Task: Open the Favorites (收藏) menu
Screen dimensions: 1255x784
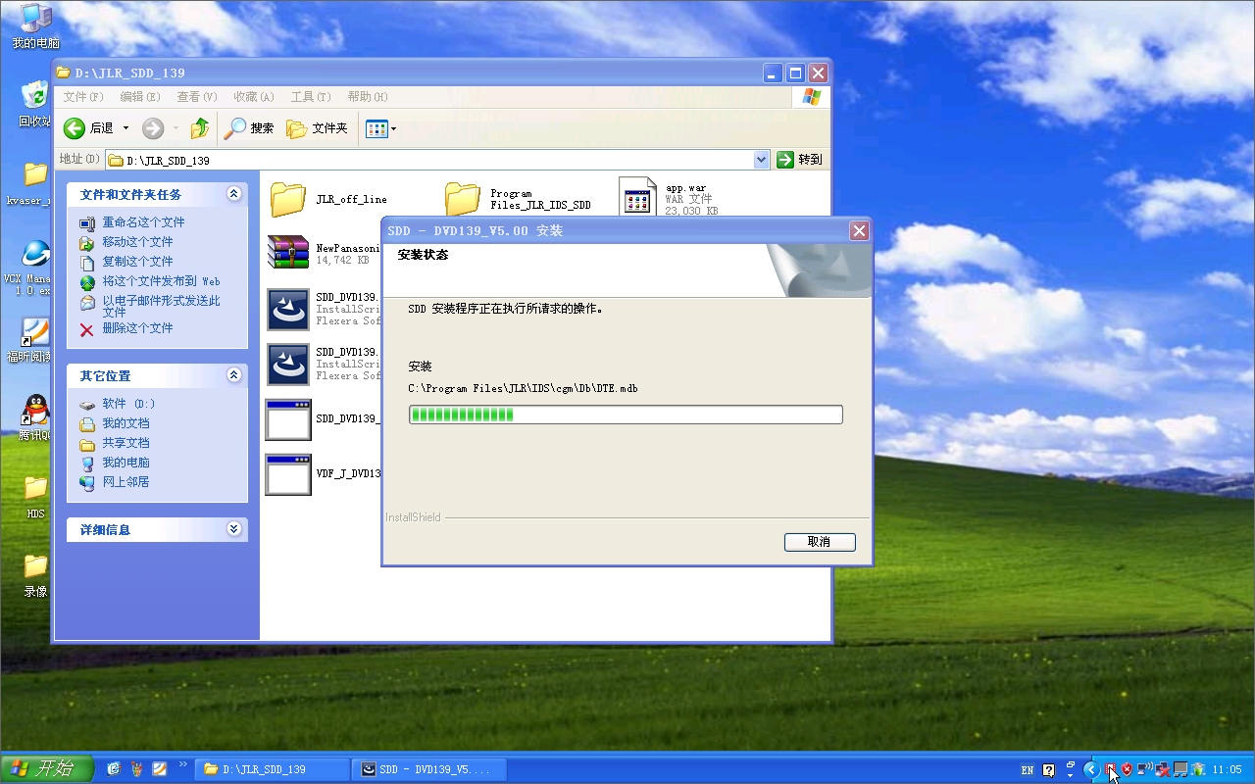Action: pos(254,97)
